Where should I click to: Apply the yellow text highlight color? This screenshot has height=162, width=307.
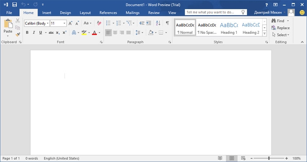[84, 32]
